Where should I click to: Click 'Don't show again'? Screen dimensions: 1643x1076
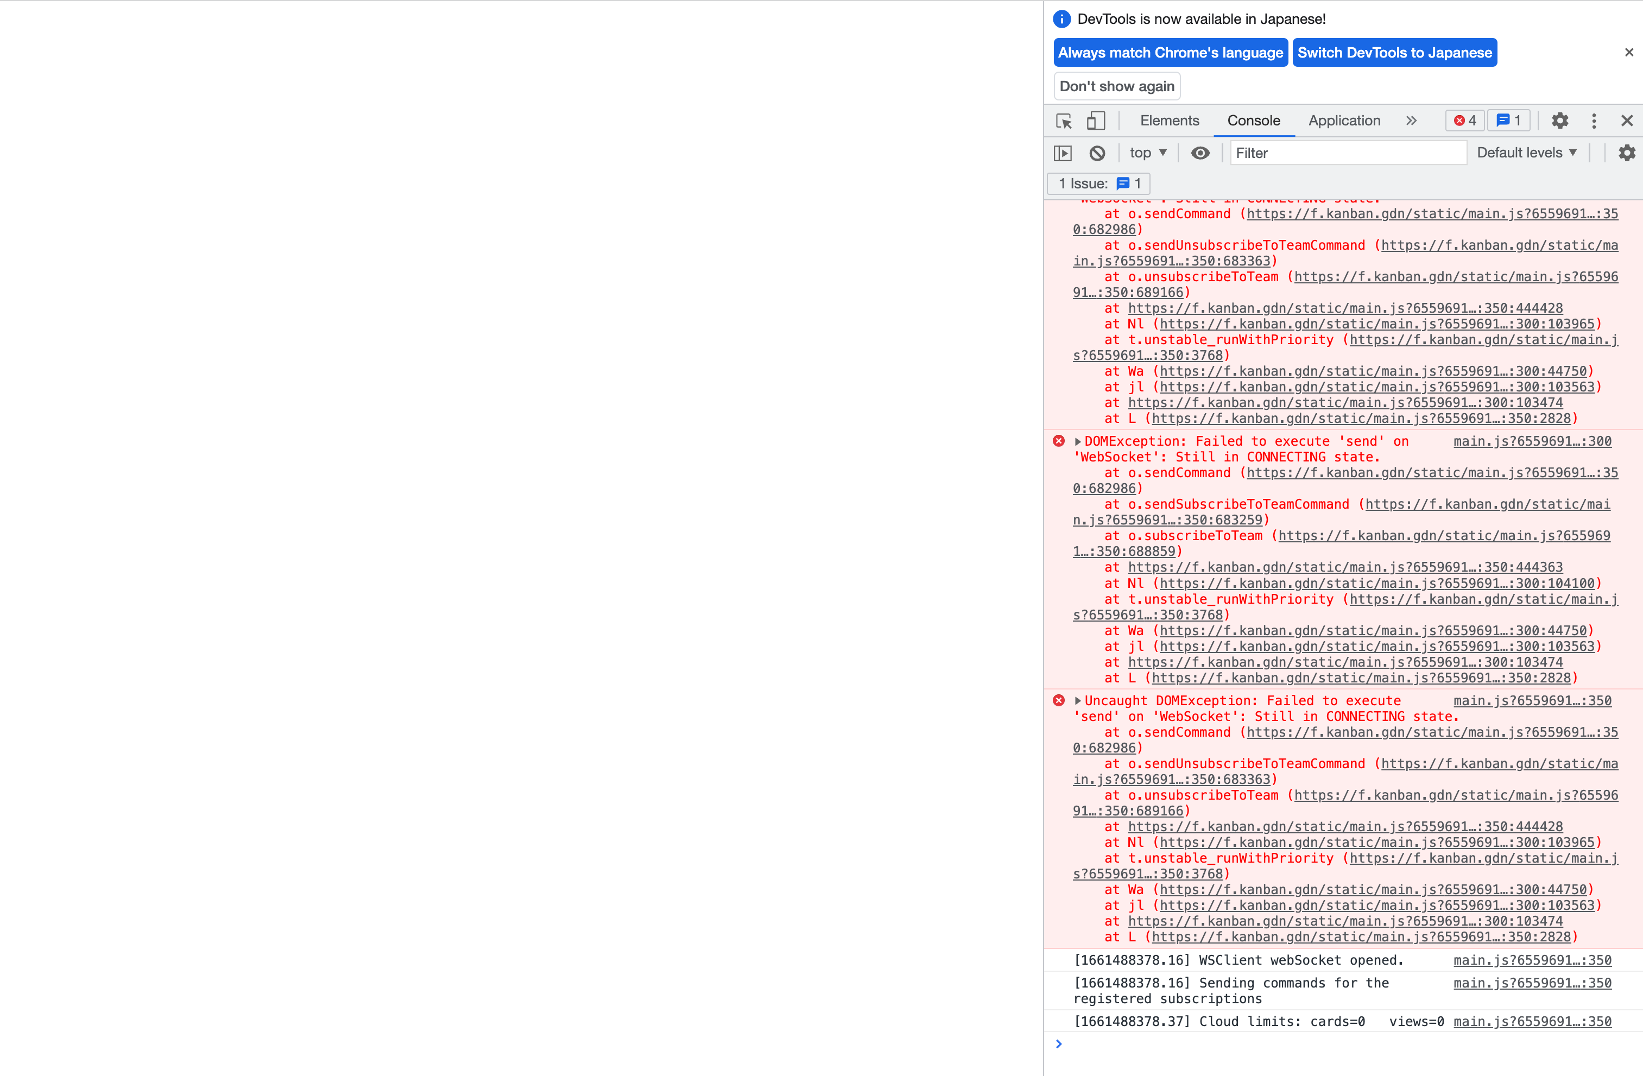click(x=1116, y=86)
